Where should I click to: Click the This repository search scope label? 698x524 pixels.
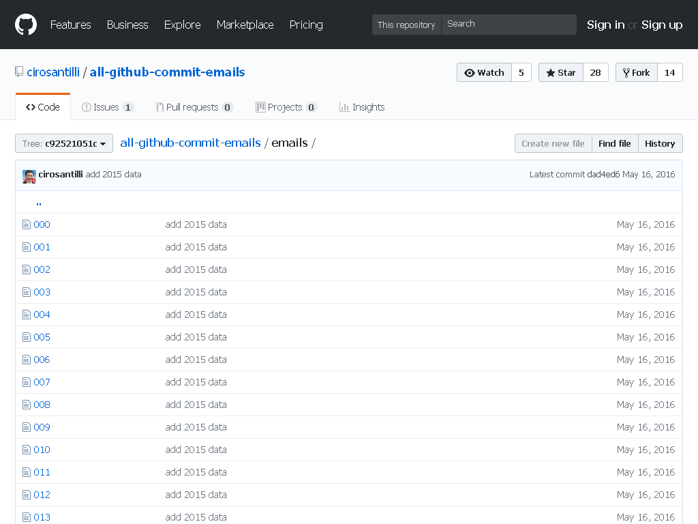click(x=406, y=25)
